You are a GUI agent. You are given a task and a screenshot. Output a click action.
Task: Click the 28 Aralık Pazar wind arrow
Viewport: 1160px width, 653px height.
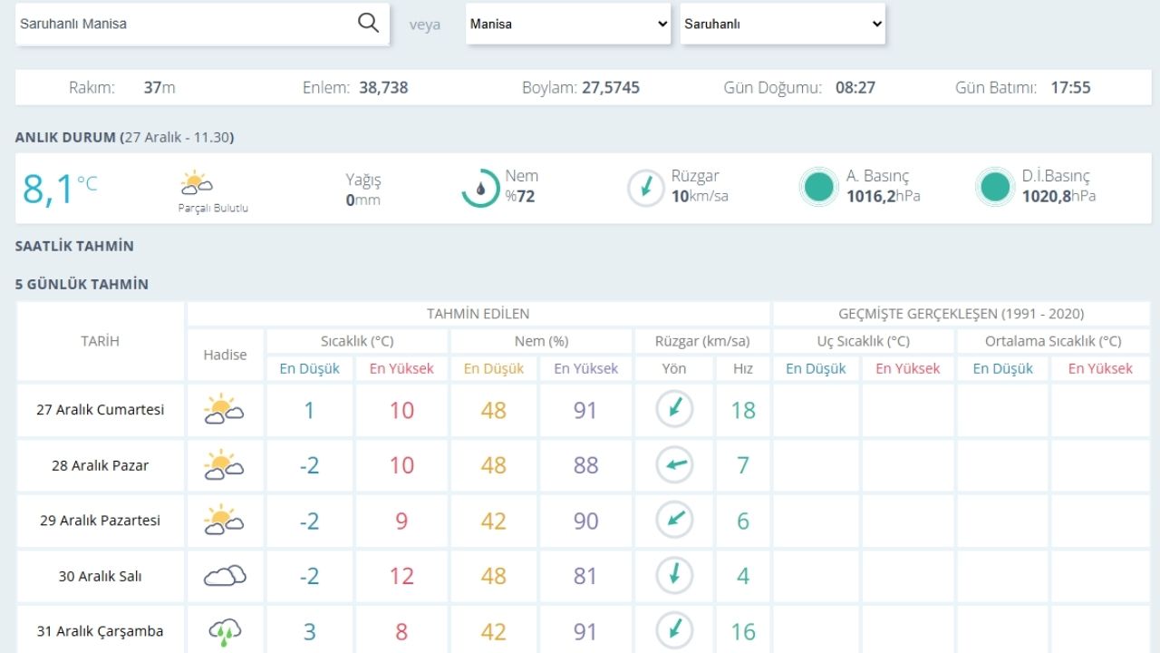pyautogui.click(x=674, y=465)
